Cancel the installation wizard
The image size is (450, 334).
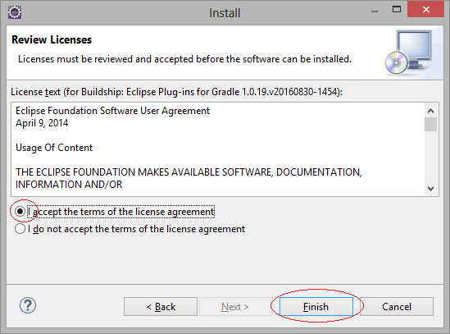397,307
